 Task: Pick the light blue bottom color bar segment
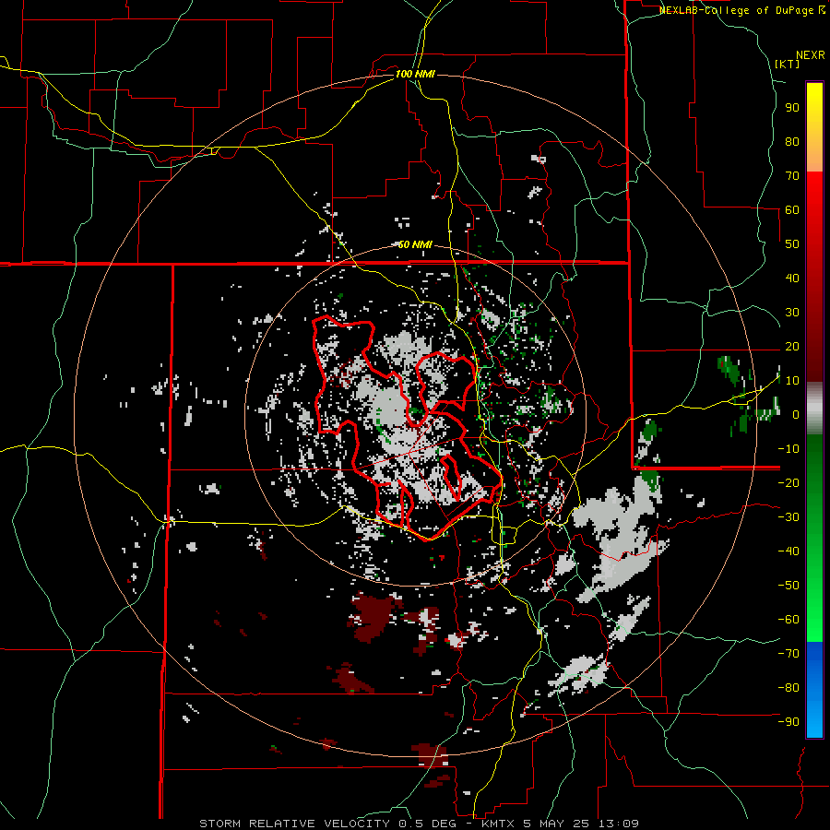(814, 717)
